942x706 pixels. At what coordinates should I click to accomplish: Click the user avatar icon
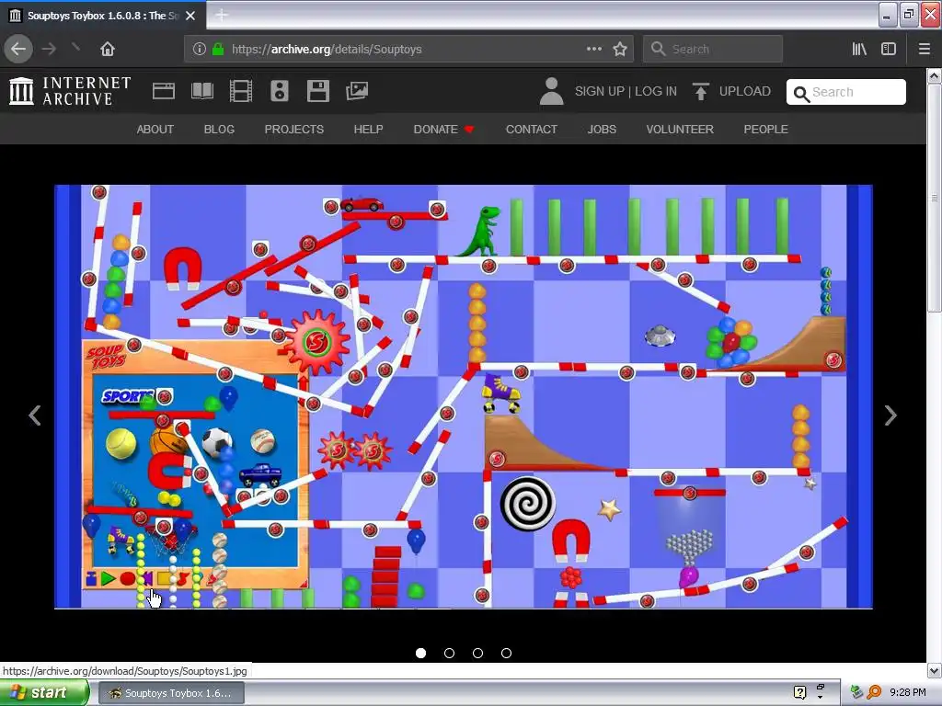551,91
